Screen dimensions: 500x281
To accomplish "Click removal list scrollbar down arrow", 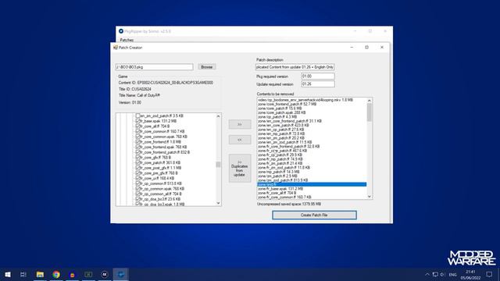I will point(370,197).
